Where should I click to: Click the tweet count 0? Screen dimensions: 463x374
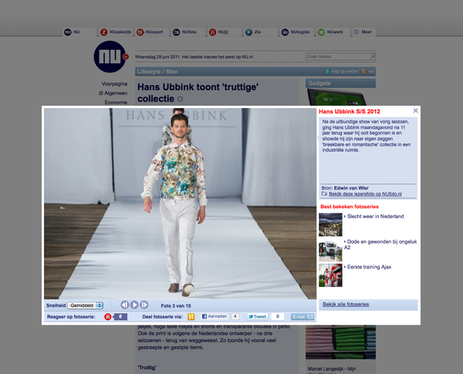pos(277,316)
